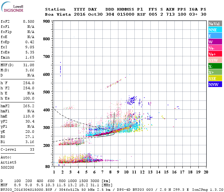Click the Boa Vista station name
The image size is (224, 192).
(x=58, y=14)
